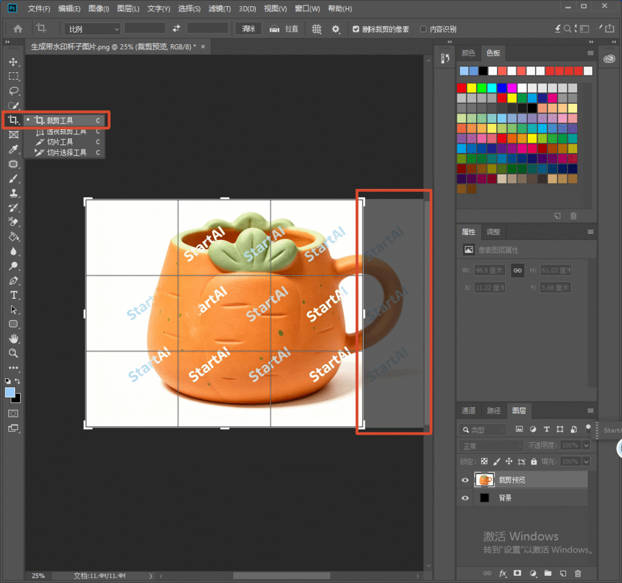
Task: Select the Horizontal Type tool
Action: [13, 295]
